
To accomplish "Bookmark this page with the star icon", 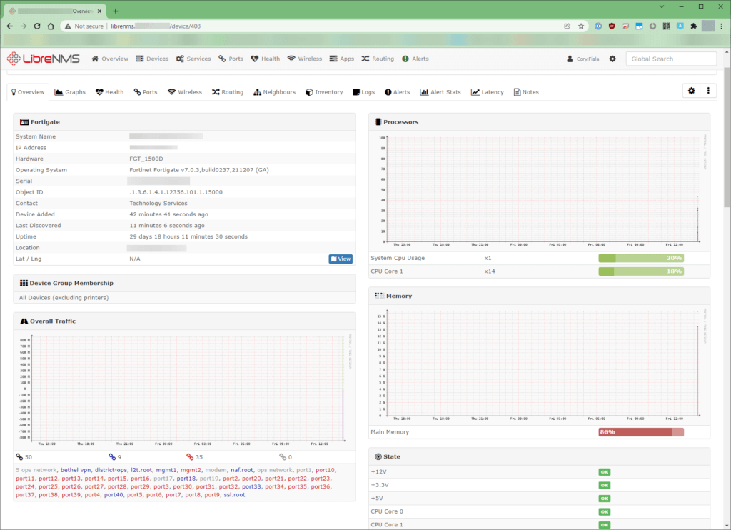I will pos(581,26).
